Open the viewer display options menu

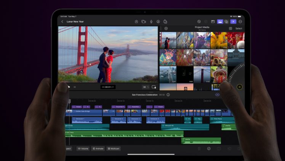click(x=154, y=87)
